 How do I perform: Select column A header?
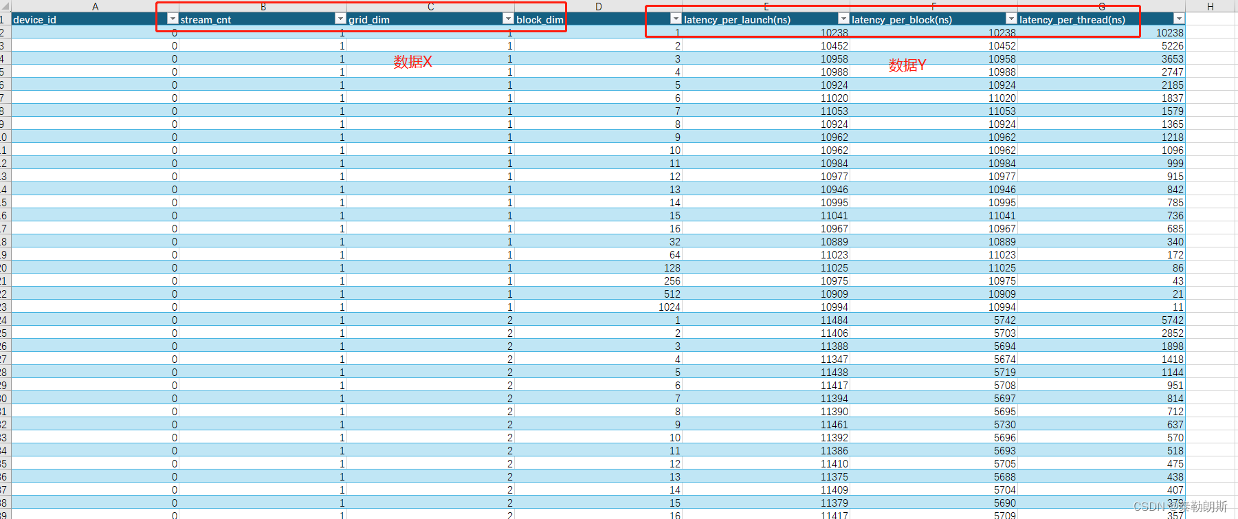click(95, 6)
